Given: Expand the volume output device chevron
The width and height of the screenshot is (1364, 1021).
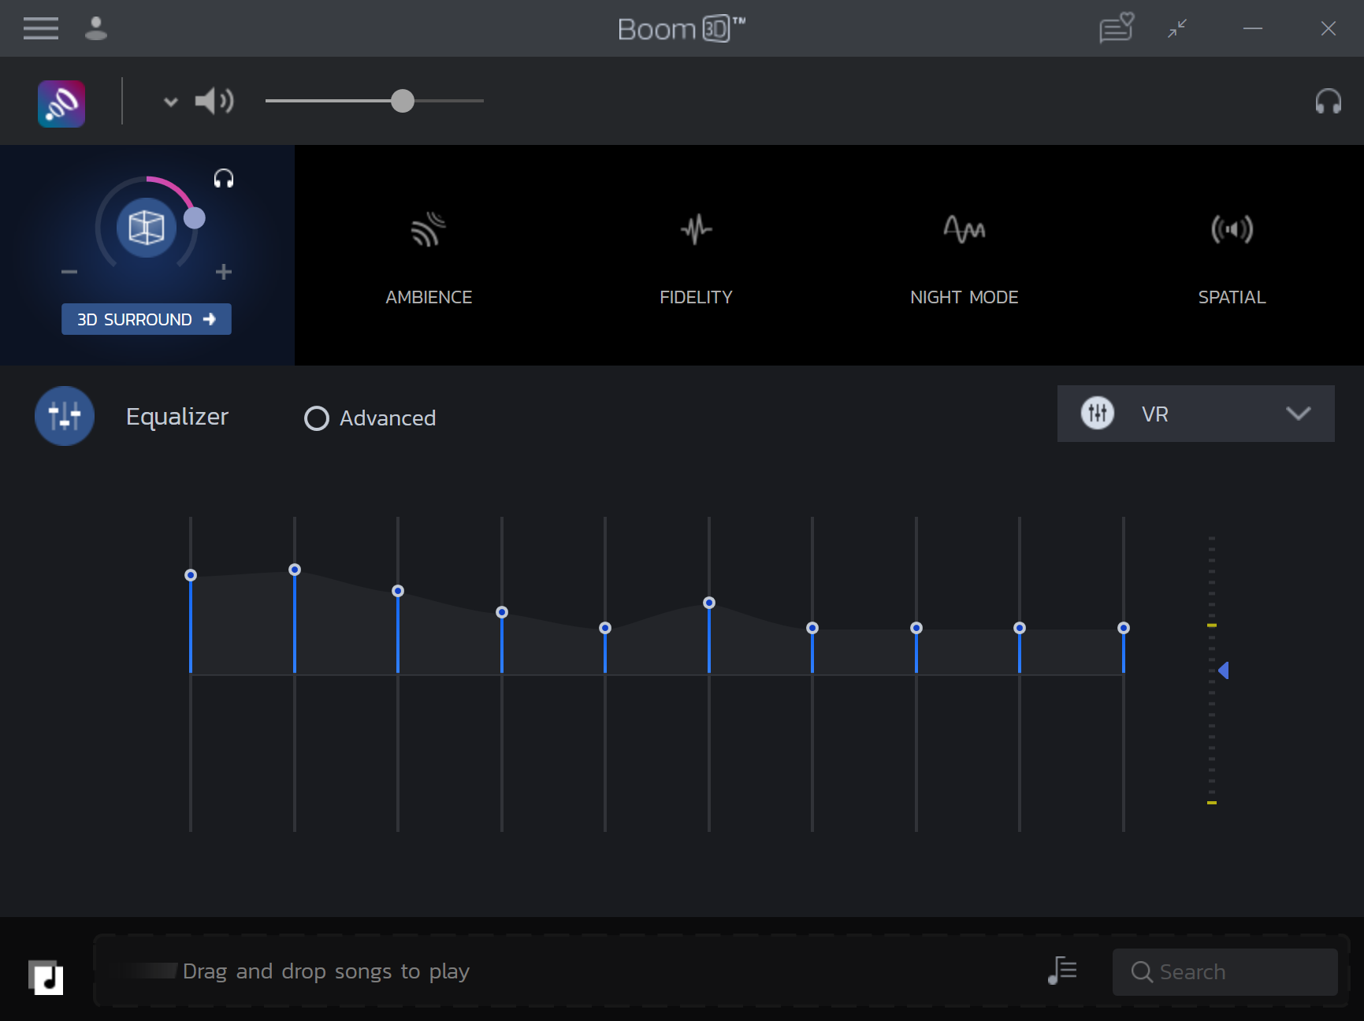Looking at the screenshot, I should click(170, 102).
